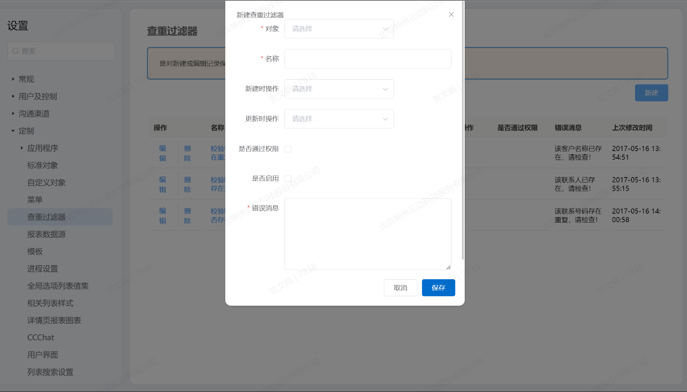Expand the 常规 tree arrow
The image size is (687, 392).
point(13,79)
